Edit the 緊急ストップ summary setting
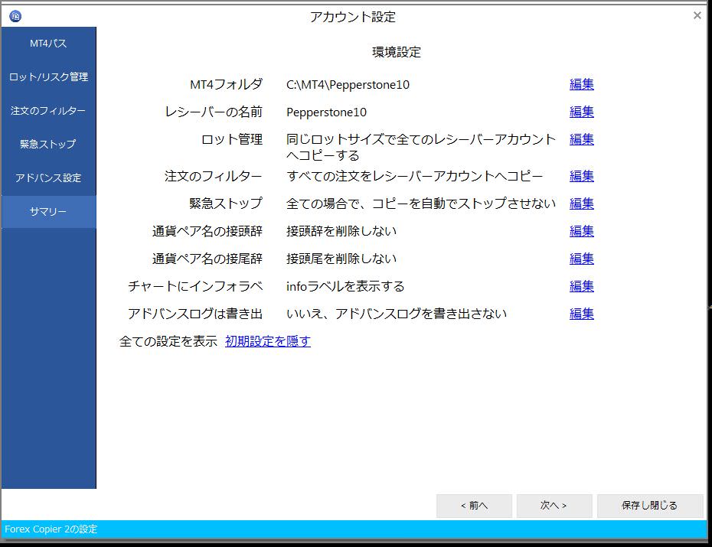Viewport: 712px width, 547px height. pyautogui.click(x=581, y=204)
